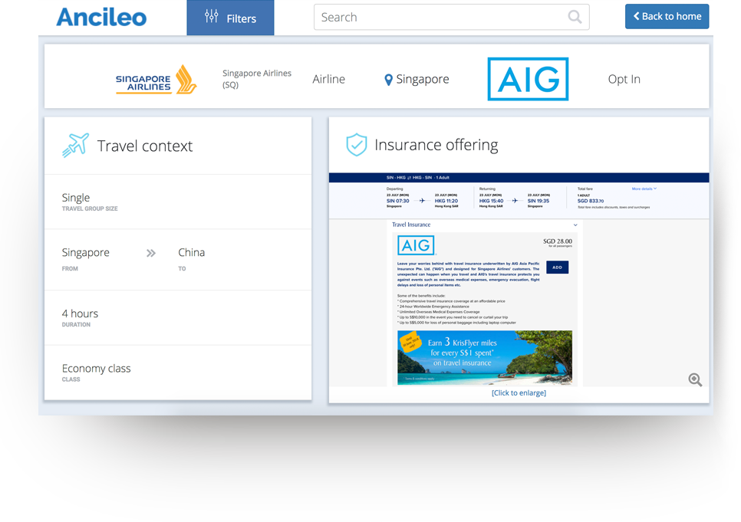Zoom the insurance screenshot with magnifier
741x522 pixels.
pos(695,379)
